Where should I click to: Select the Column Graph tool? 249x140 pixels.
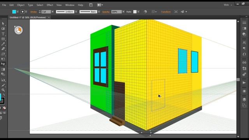click(x=3, y=80)
